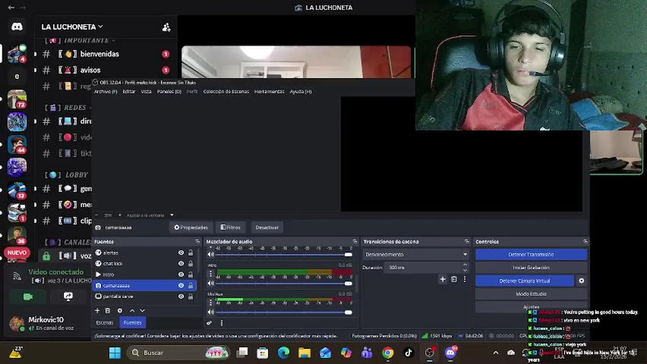This screenshot has height=364, width=647.
Task: Select the server labeled 'e'
Action: (x=17, y=76)
